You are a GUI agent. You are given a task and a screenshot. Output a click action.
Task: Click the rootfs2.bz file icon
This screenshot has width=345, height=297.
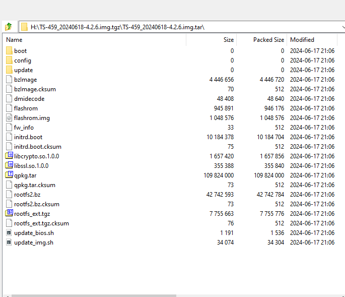click(9, 195)
